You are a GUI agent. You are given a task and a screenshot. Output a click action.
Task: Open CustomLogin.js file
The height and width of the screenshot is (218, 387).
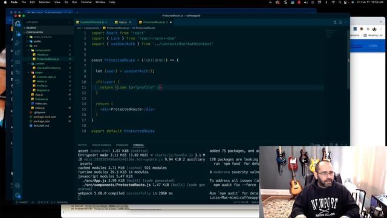point(46,77)
